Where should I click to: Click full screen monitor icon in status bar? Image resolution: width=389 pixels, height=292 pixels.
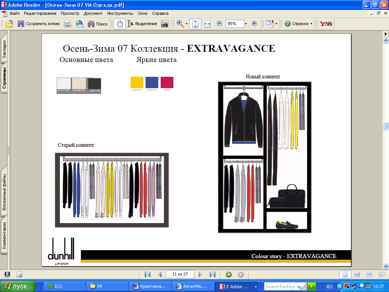point(7,275)
